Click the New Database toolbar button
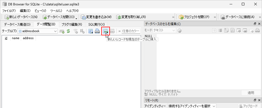 tap(21, 17)
